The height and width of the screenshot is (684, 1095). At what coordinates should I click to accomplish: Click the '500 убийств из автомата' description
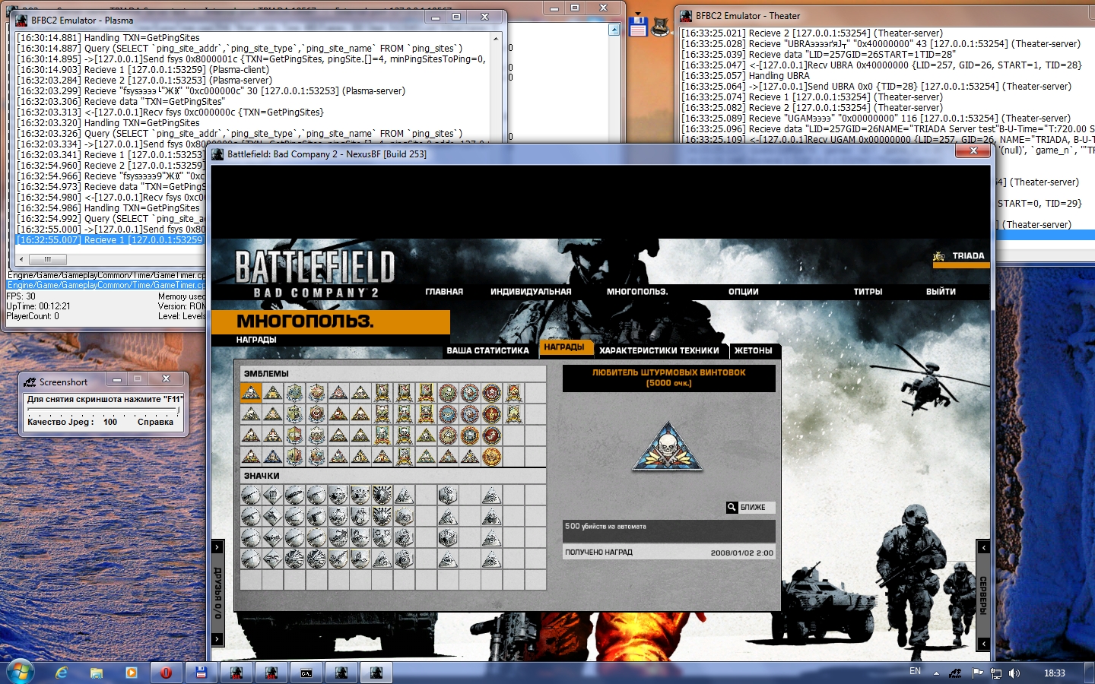605,526
